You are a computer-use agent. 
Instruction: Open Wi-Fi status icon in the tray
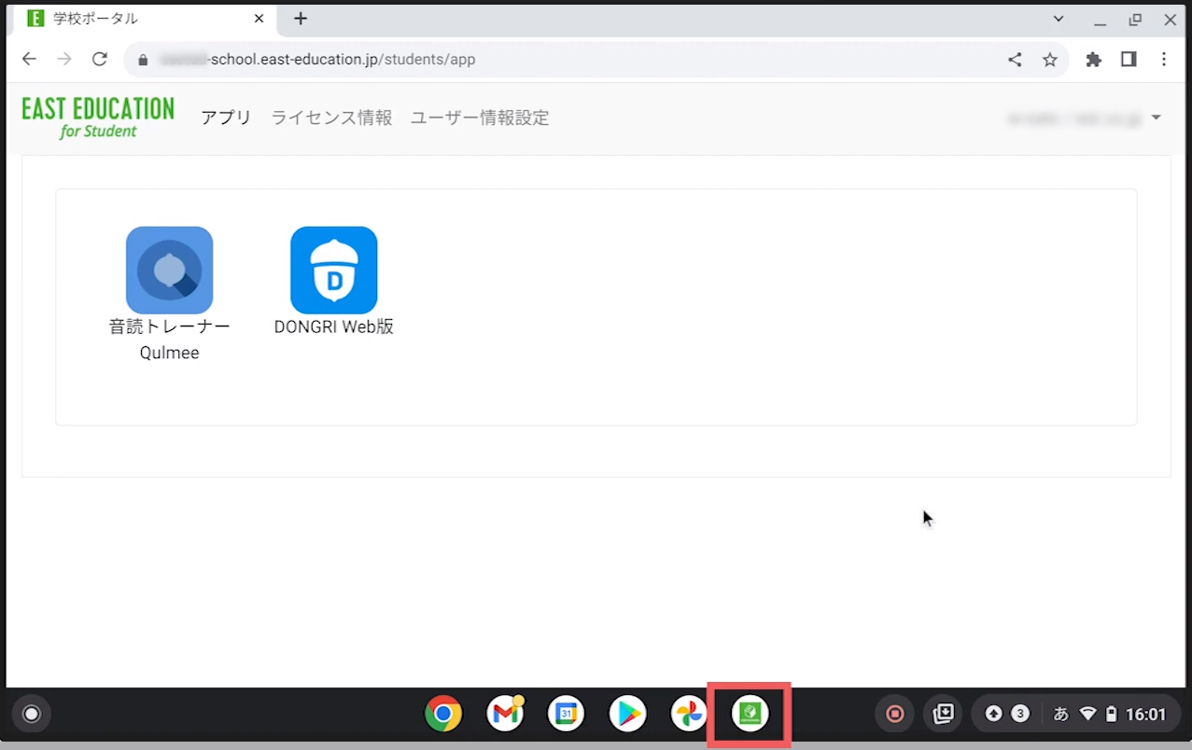point(1087,715)
